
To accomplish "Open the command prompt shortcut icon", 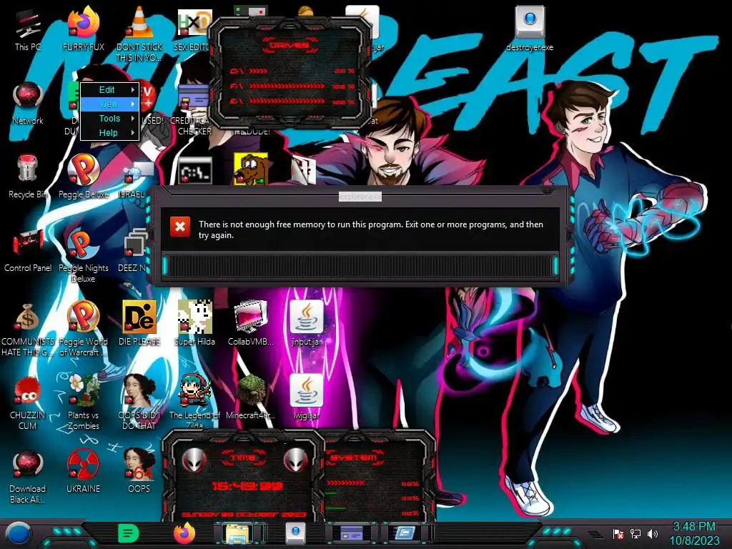I will (195, 170).
